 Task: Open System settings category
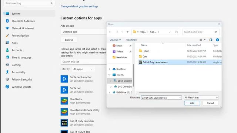30,14
